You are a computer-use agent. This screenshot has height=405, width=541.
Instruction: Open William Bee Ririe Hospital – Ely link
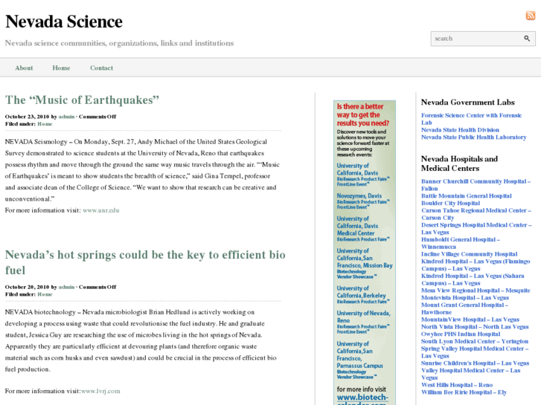pyautogui.click(x=464, y=392)
